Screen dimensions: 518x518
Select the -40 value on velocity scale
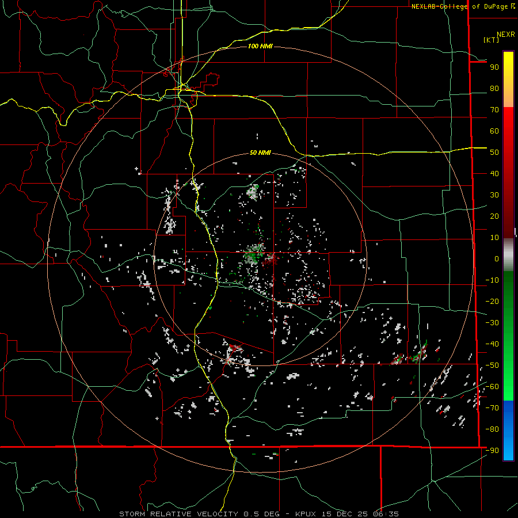492,344
